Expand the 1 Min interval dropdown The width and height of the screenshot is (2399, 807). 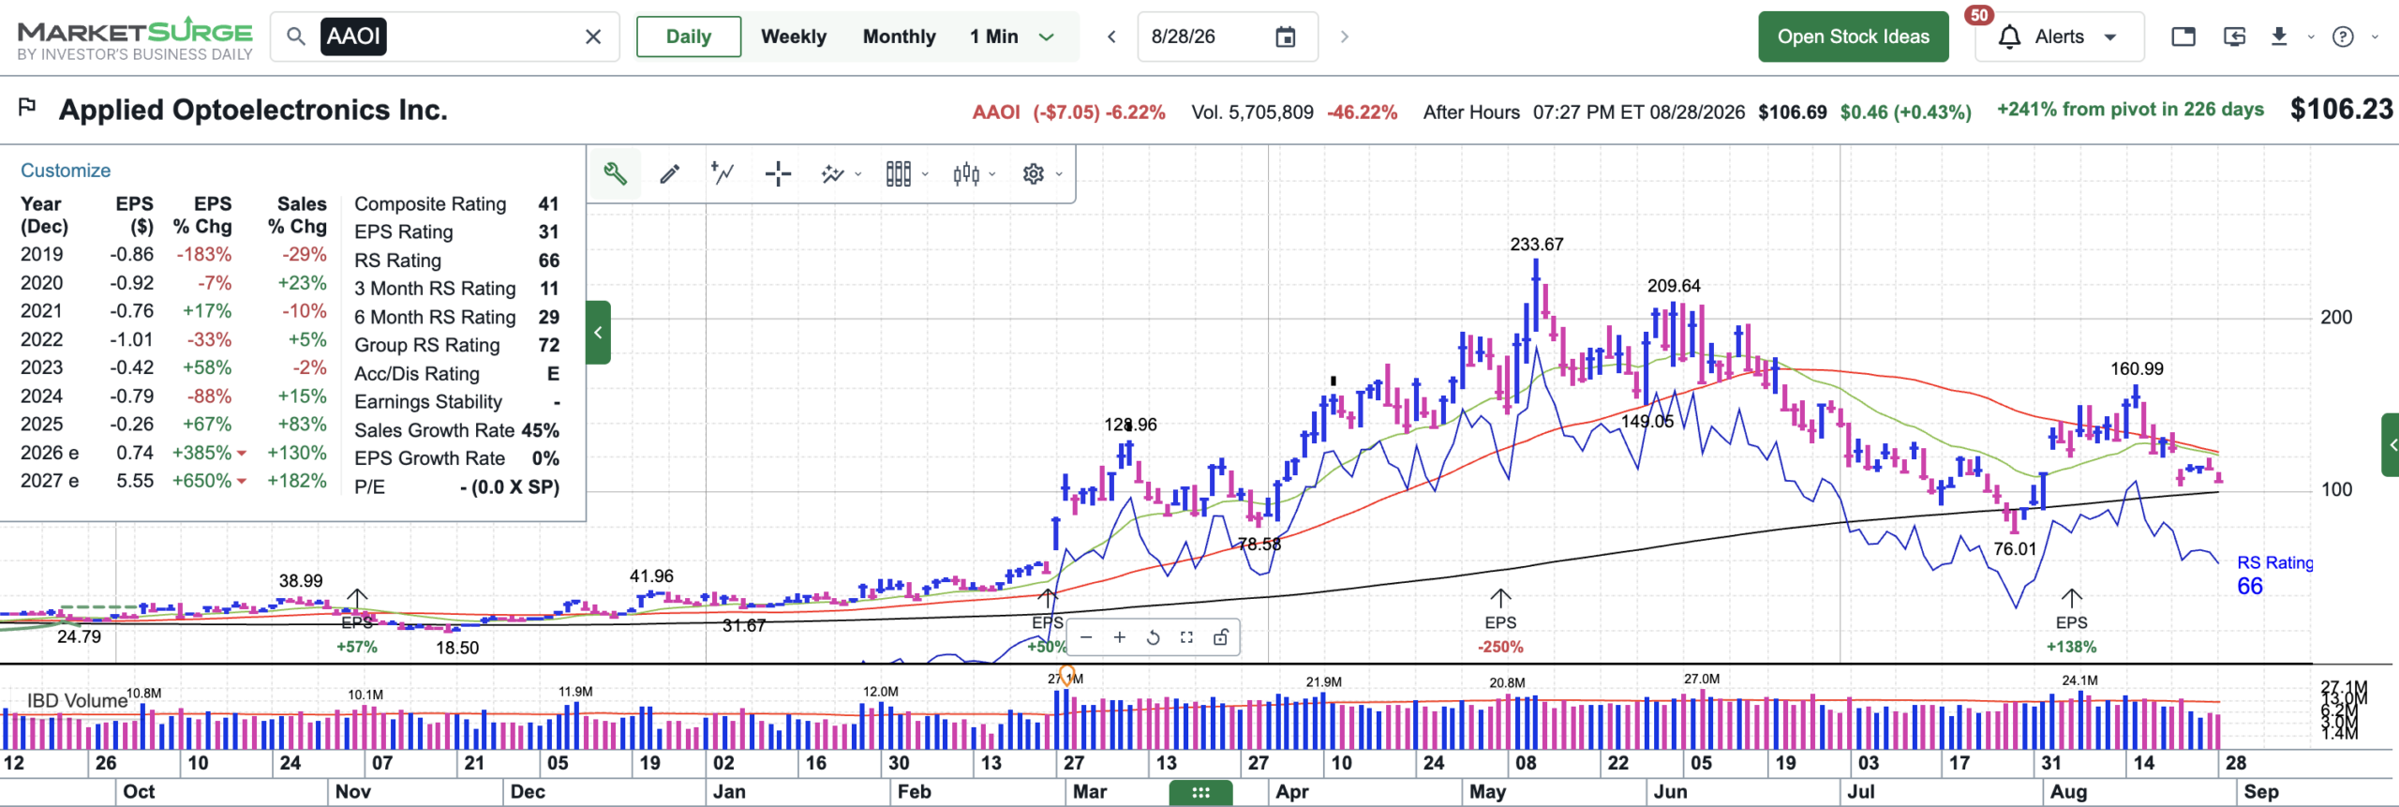[x=1047, y=37]
